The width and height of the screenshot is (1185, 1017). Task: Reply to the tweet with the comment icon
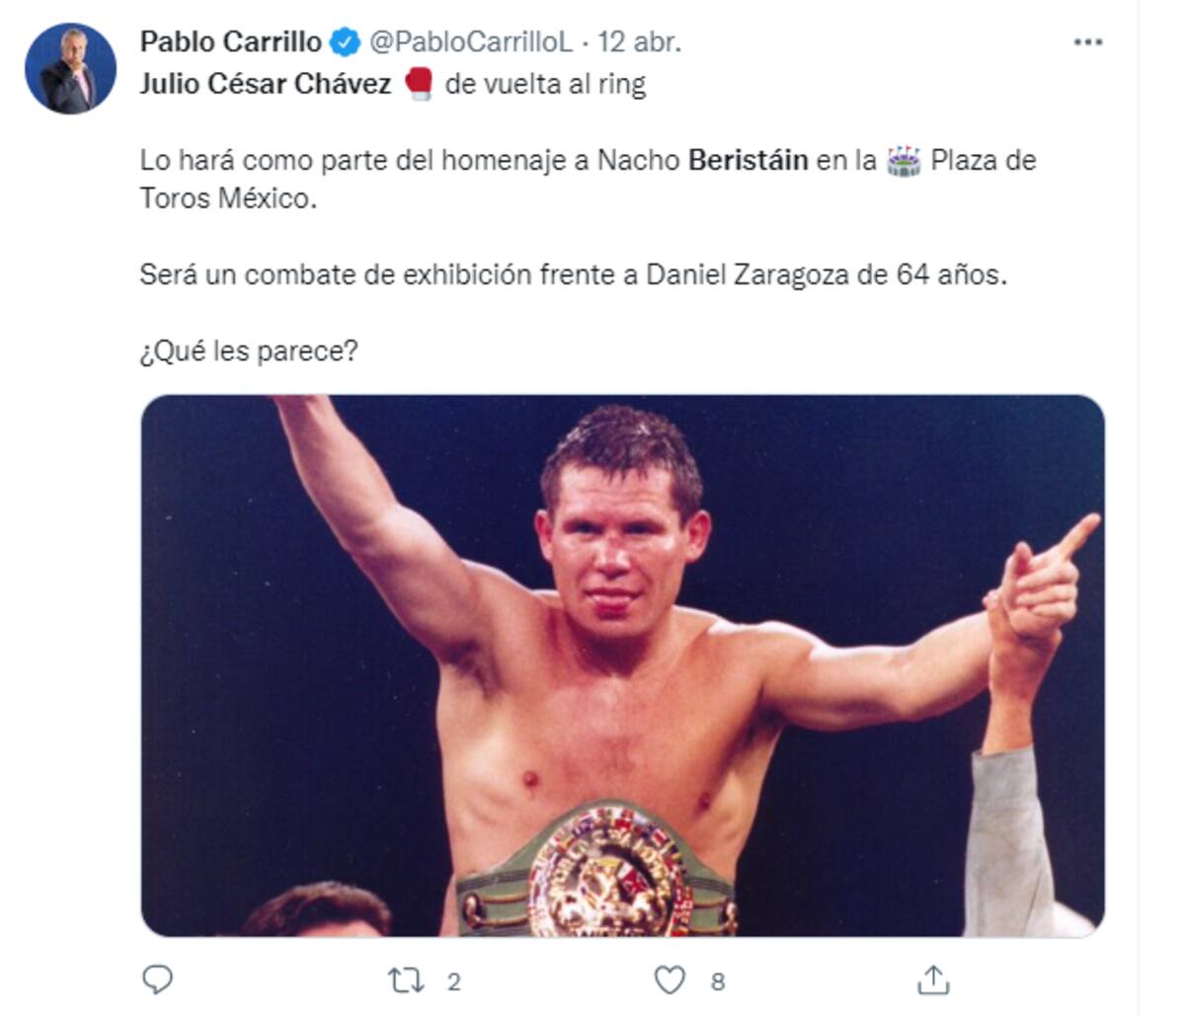(158, 979)
